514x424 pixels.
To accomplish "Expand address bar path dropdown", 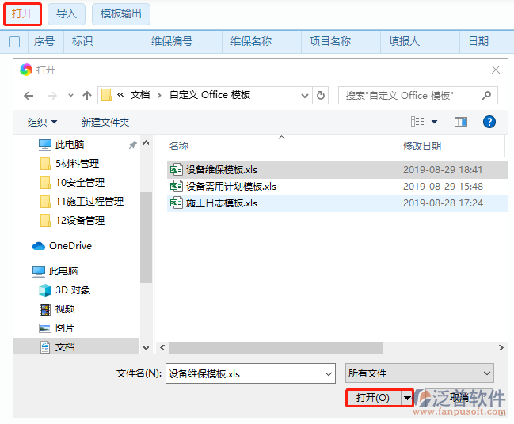I will (x=305, y=96).
